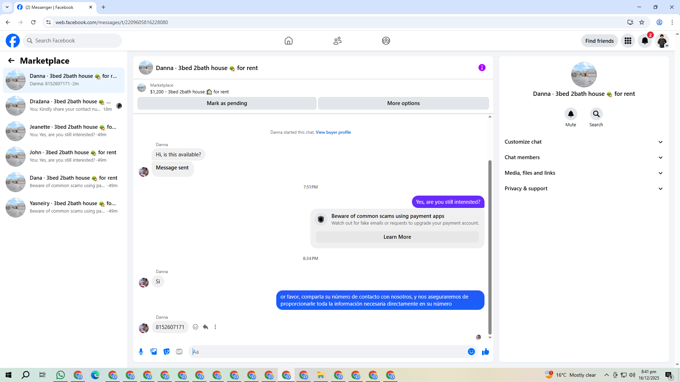Open the account profile picture menu

(662, 41)
